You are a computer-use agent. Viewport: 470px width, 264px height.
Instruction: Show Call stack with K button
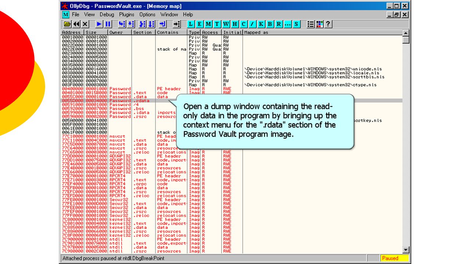(x=261, y=24)
